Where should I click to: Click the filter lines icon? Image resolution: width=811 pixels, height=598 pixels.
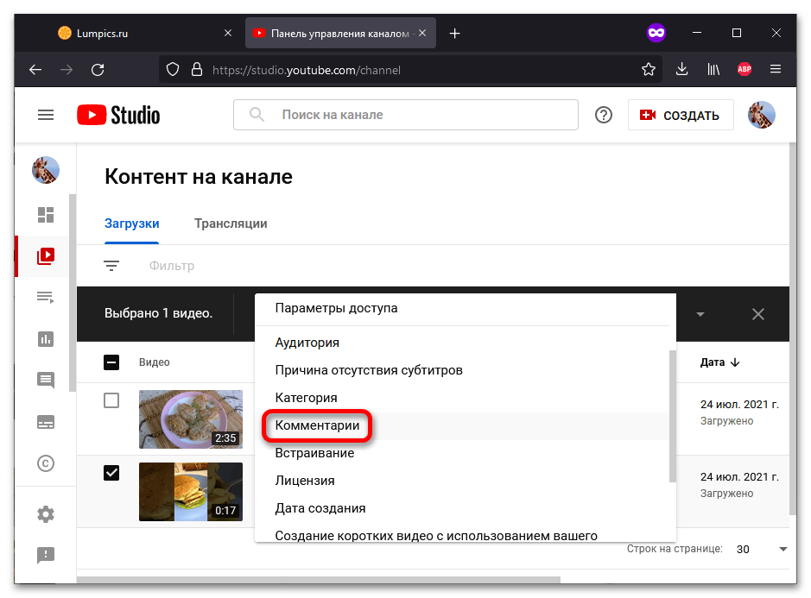pyautogui.click(x=111, y=266)
